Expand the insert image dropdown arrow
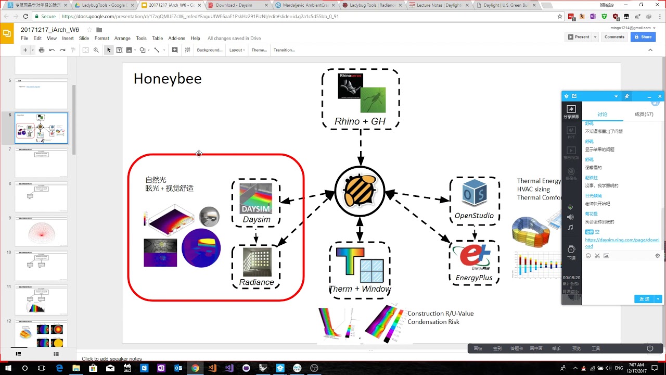The width and height of the screenshot is (666, 375). coord(134,50)
